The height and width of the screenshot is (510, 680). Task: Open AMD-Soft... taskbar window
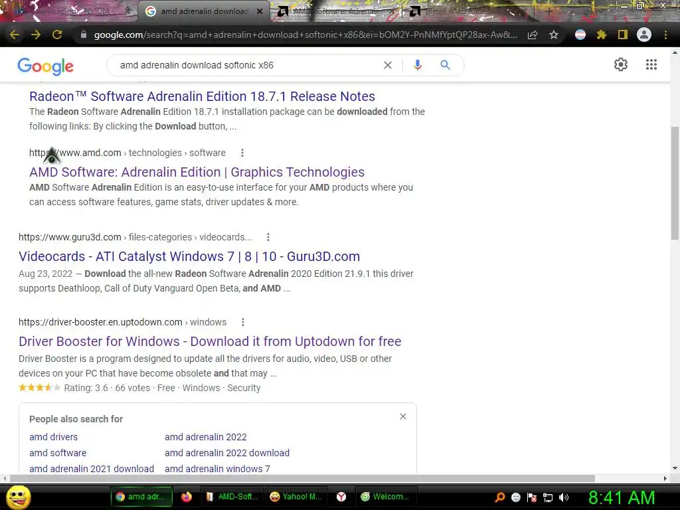click(232, 497)
